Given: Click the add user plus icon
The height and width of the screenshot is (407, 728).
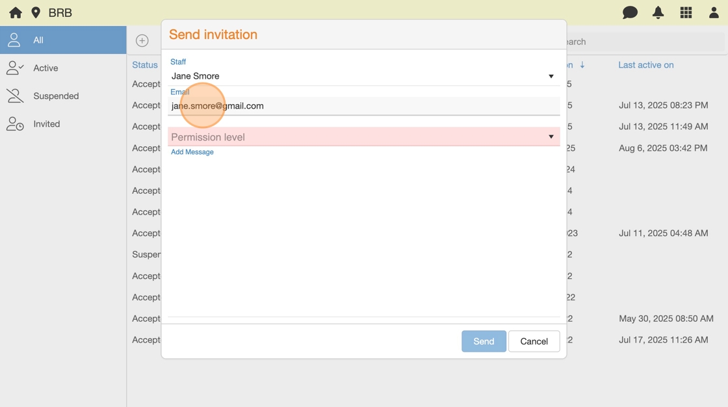Looking at the screenshot, I should pyautogui.click(x=142, y=40).
